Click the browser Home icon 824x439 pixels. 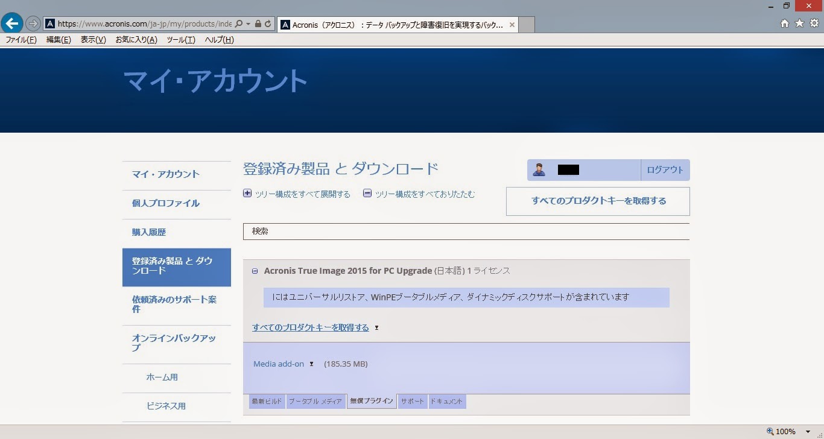(785, 24)
